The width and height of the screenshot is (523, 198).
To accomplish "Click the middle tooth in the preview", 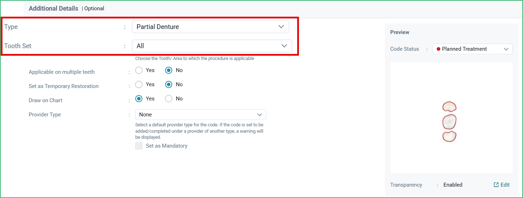I will coord(449,122).
